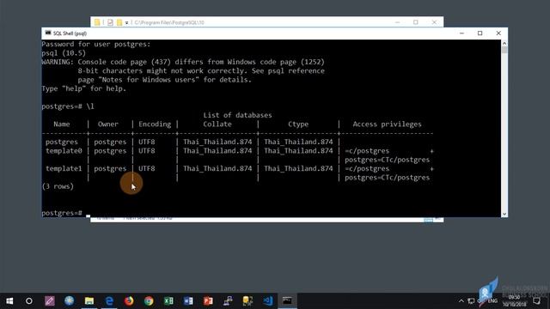Open Cortana search circle on taskbar

pos(29,301)
